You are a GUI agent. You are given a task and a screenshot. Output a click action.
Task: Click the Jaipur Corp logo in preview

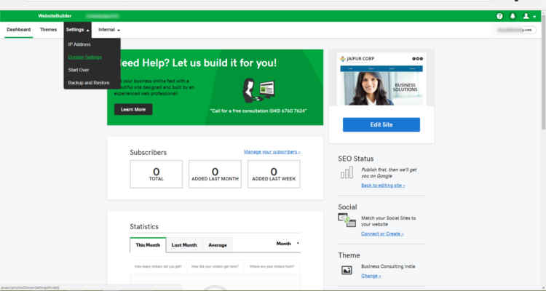point(359,59)
